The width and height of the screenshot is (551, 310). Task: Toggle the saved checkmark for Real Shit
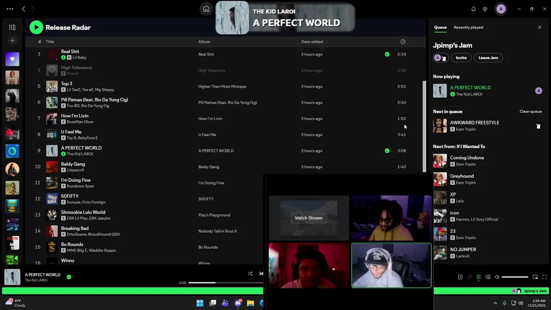pos(387,54)
